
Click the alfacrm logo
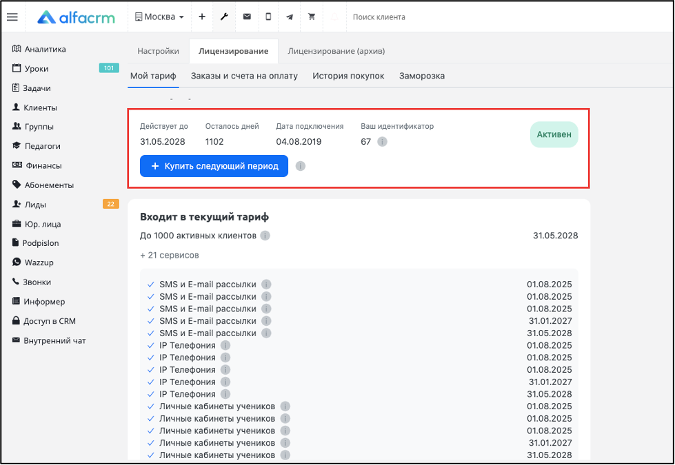(x=77, y=17)
